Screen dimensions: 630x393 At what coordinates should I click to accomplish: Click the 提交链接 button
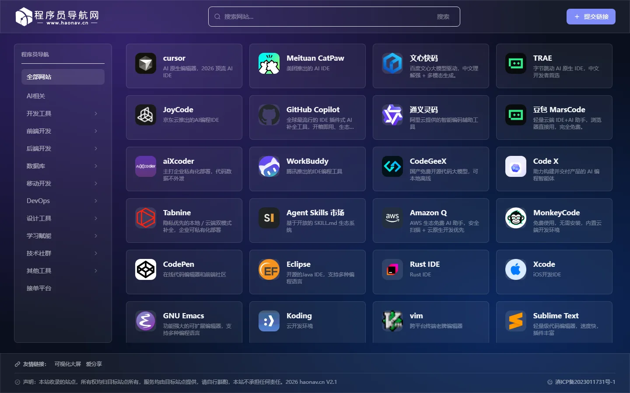coord(591,17)
